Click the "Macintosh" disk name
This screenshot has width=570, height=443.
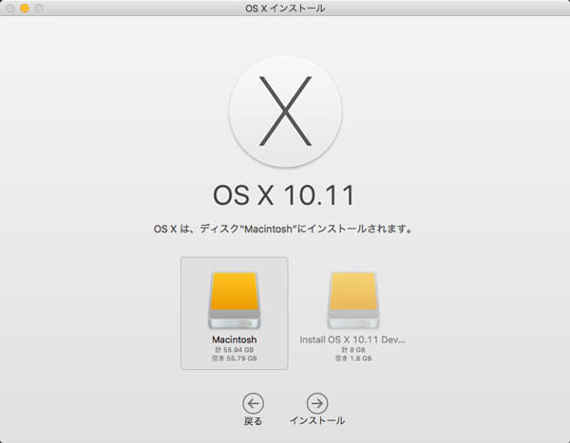click(x=234, y=339)
